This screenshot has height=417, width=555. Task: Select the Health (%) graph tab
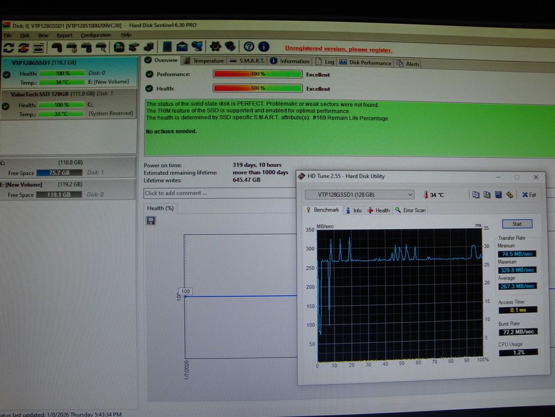point(161,208)
